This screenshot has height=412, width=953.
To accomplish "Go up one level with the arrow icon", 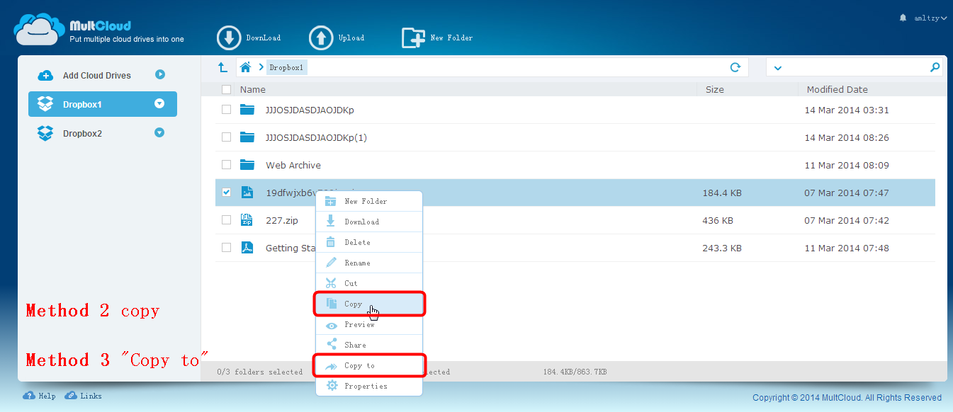I will pos(222,67).
